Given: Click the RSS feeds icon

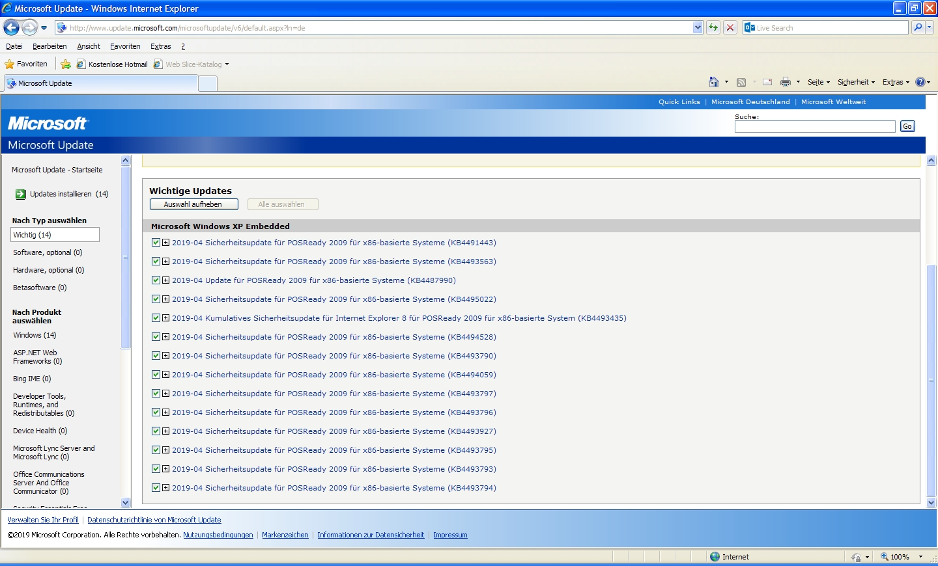Looking at the screenshot, I should tap(741, 82).
